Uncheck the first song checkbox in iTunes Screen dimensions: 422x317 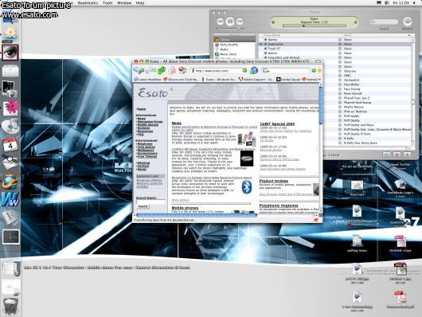(x=265, y=40)
